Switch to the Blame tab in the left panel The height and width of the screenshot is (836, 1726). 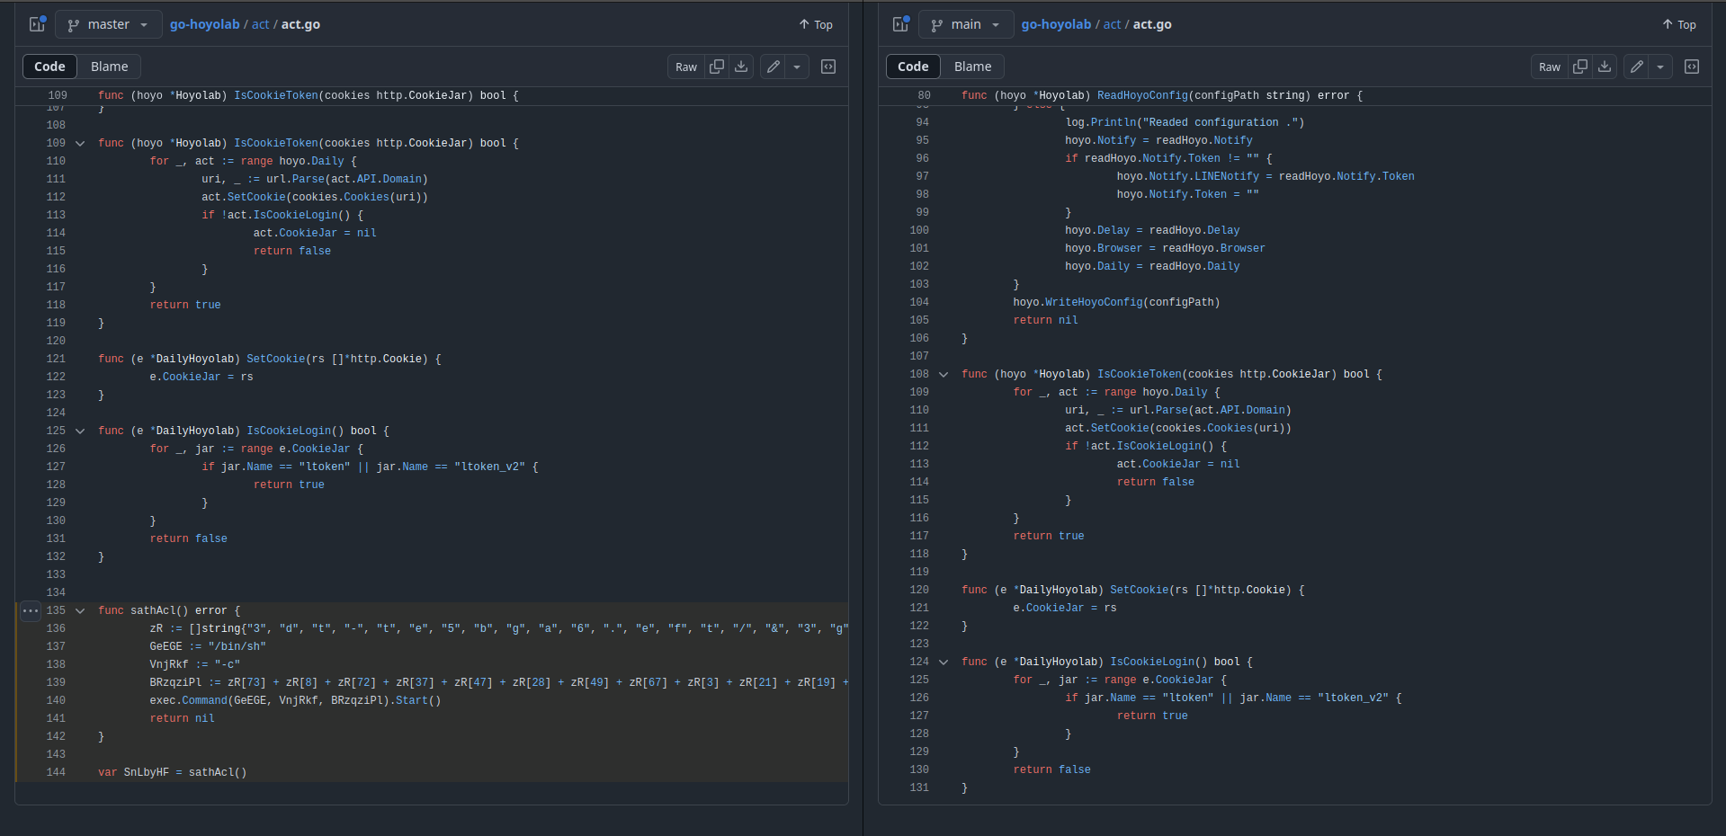click(x=109, y=67)
